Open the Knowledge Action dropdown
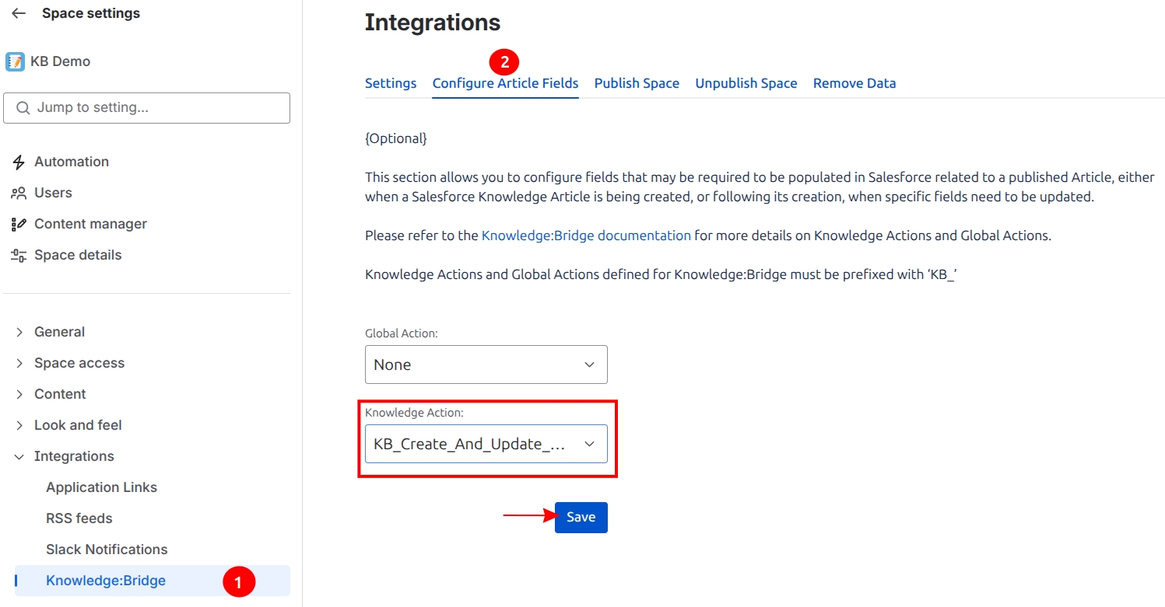Screen dimensions: 1165x607 click(486, 444)
